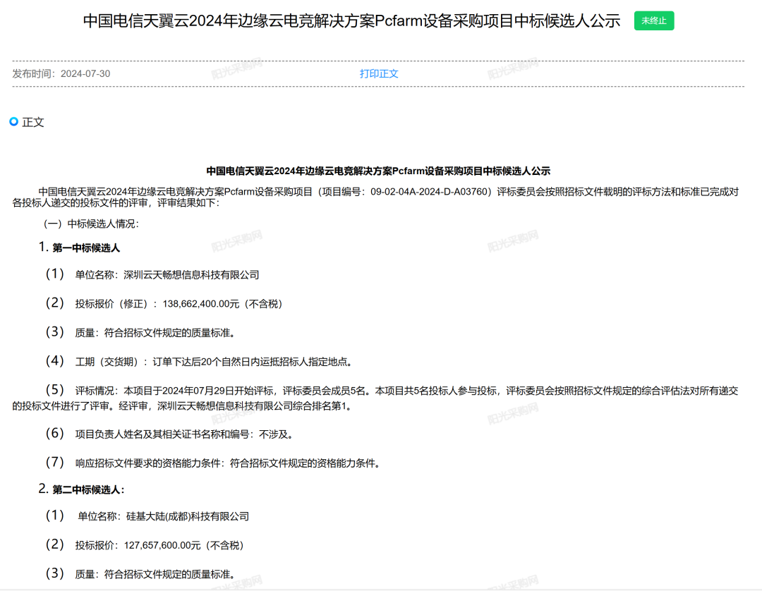Click company name 深圳云天畅想信息科技有限公司 in item (1)

[191, 275]
